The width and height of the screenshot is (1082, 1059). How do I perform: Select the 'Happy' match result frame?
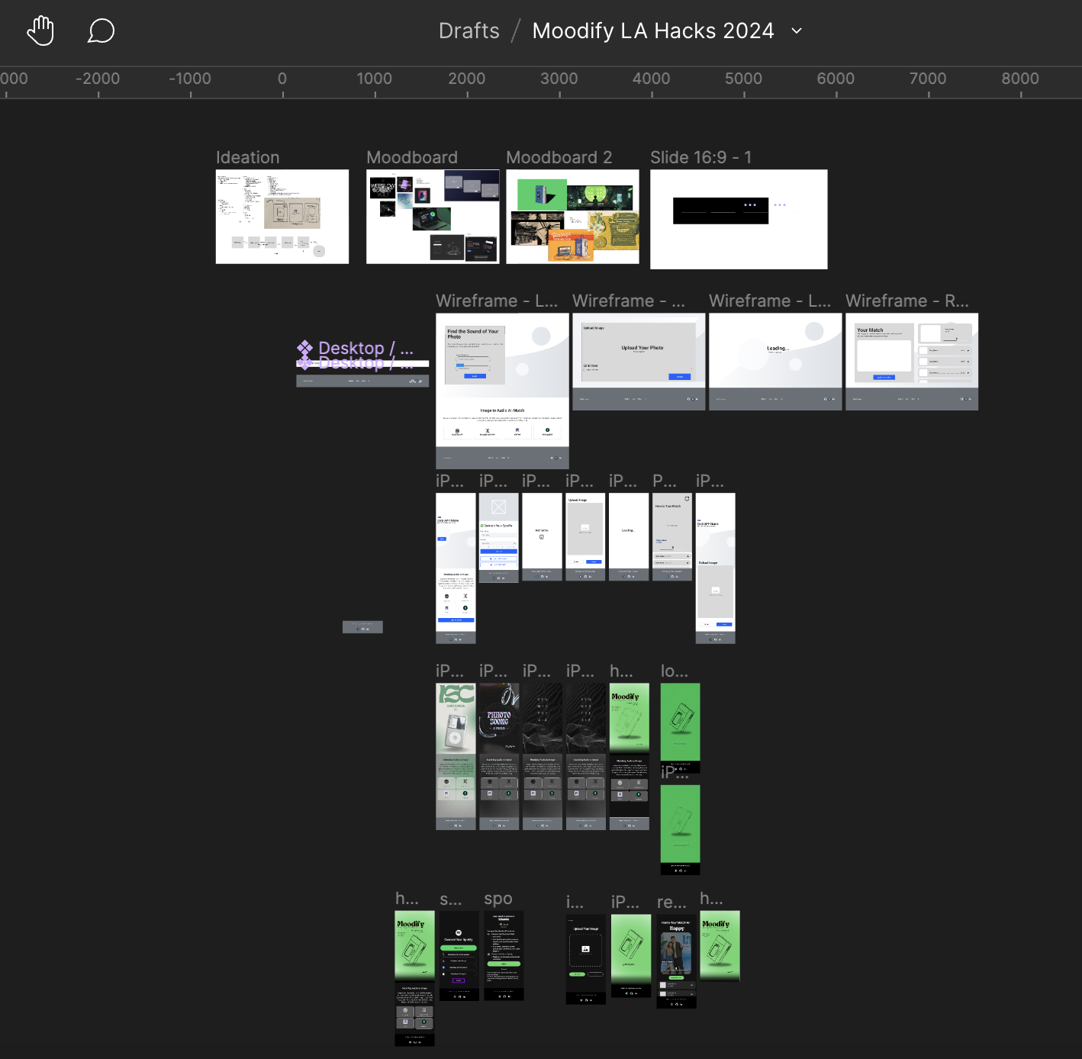(677, 961)
